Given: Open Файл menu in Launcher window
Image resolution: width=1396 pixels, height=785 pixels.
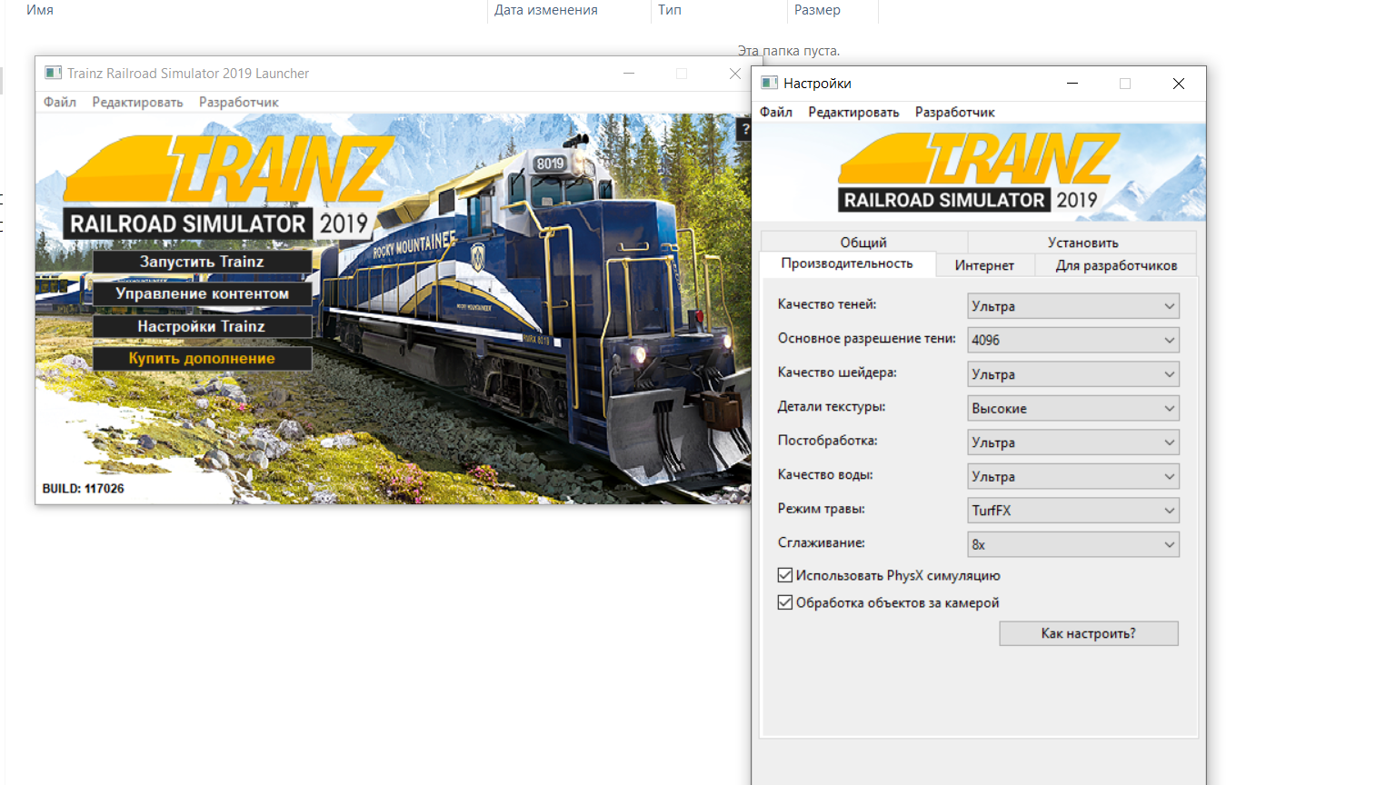Looking at the screenshot, I should 60,102.
